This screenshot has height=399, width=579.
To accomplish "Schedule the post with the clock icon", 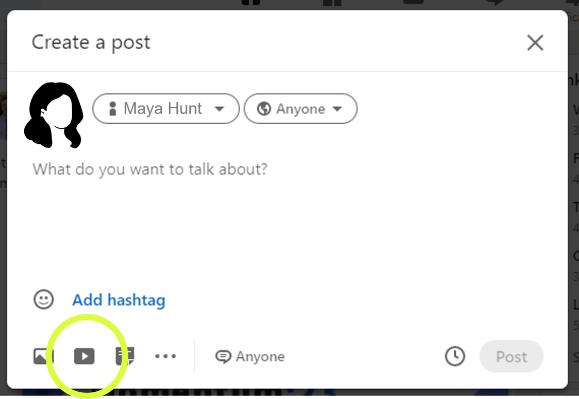I will pos(455,356).
